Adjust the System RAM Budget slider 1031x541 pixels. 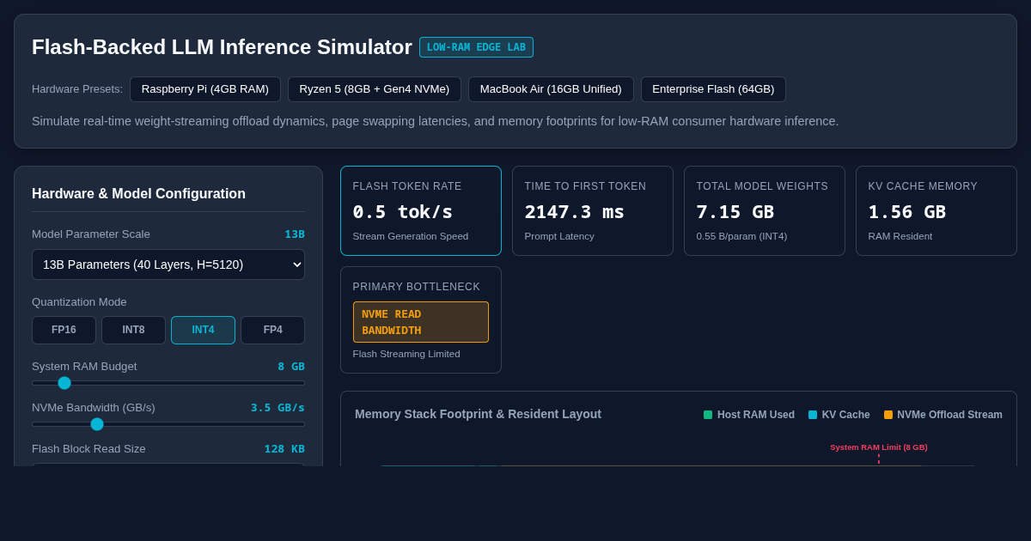pyautogui.click(x=168, y=383)
